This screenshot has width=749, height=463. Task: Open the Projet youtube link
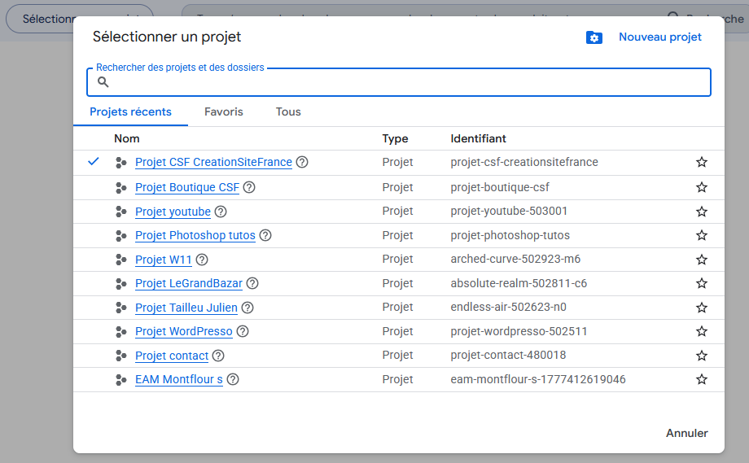pyautogui.click(x=173, y=212)
